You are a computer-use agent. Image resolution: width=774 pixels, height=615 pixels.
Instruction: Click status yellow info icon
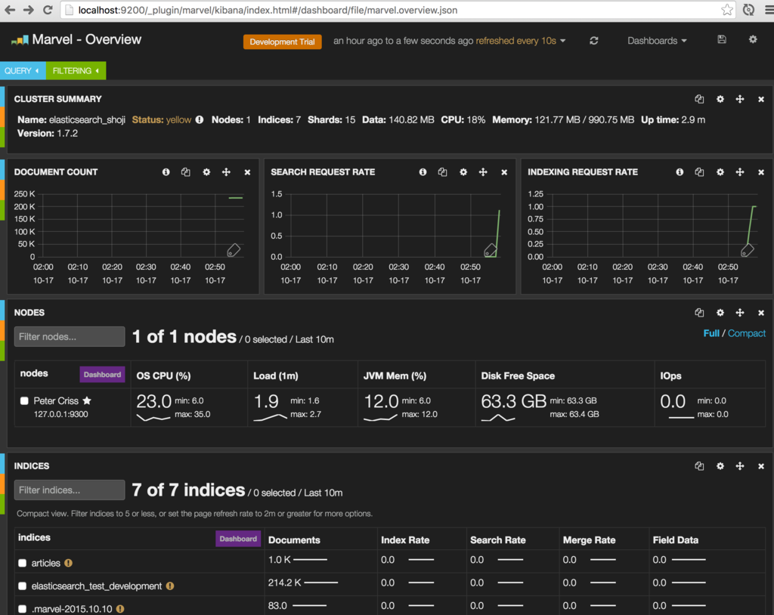click(200, 119)
